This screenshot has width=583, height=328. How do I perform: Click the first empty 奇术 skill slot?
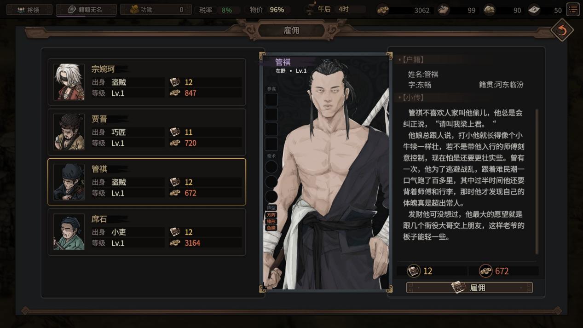(271, 167)
